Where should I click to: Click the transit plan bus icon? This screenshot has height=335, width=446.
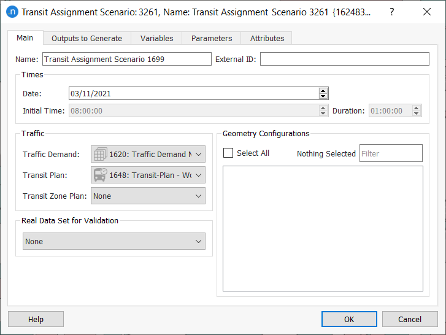101,175
